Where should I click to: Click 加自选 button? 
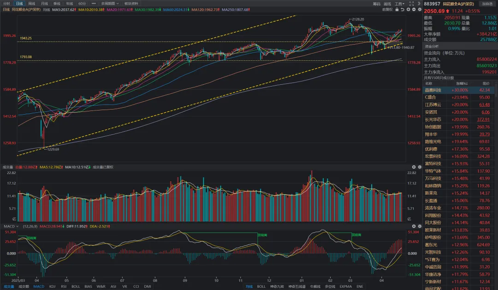pos(486,4)
